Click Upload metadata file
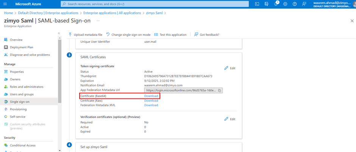 tap(85, 35)
